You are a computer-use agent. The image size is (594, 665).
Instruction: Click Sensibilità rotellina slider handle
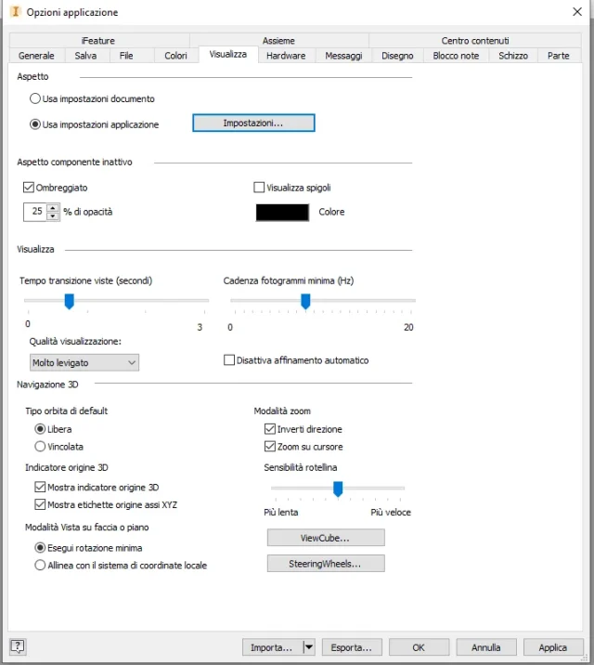point(338,489)
